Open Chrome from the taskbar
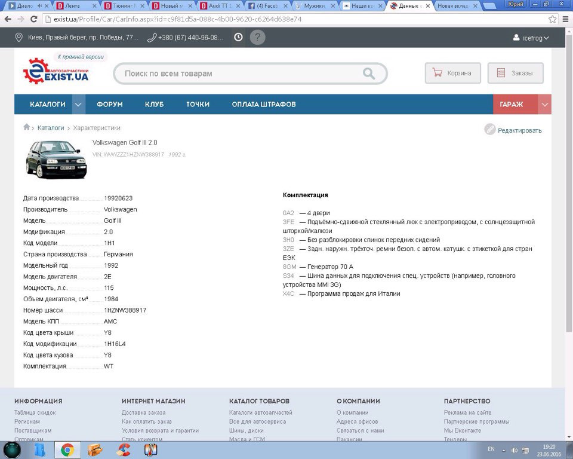Viewport: 573px width, 459px height. click(x=67, y=449)
